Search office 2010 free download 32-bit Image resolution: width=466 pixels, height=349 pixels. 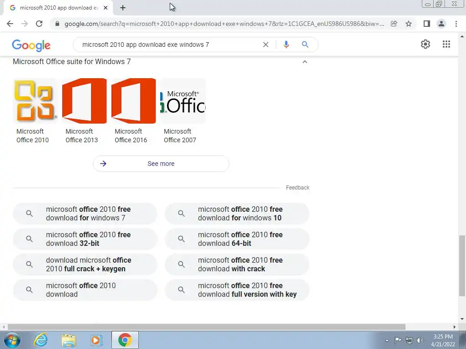[85, 239]
